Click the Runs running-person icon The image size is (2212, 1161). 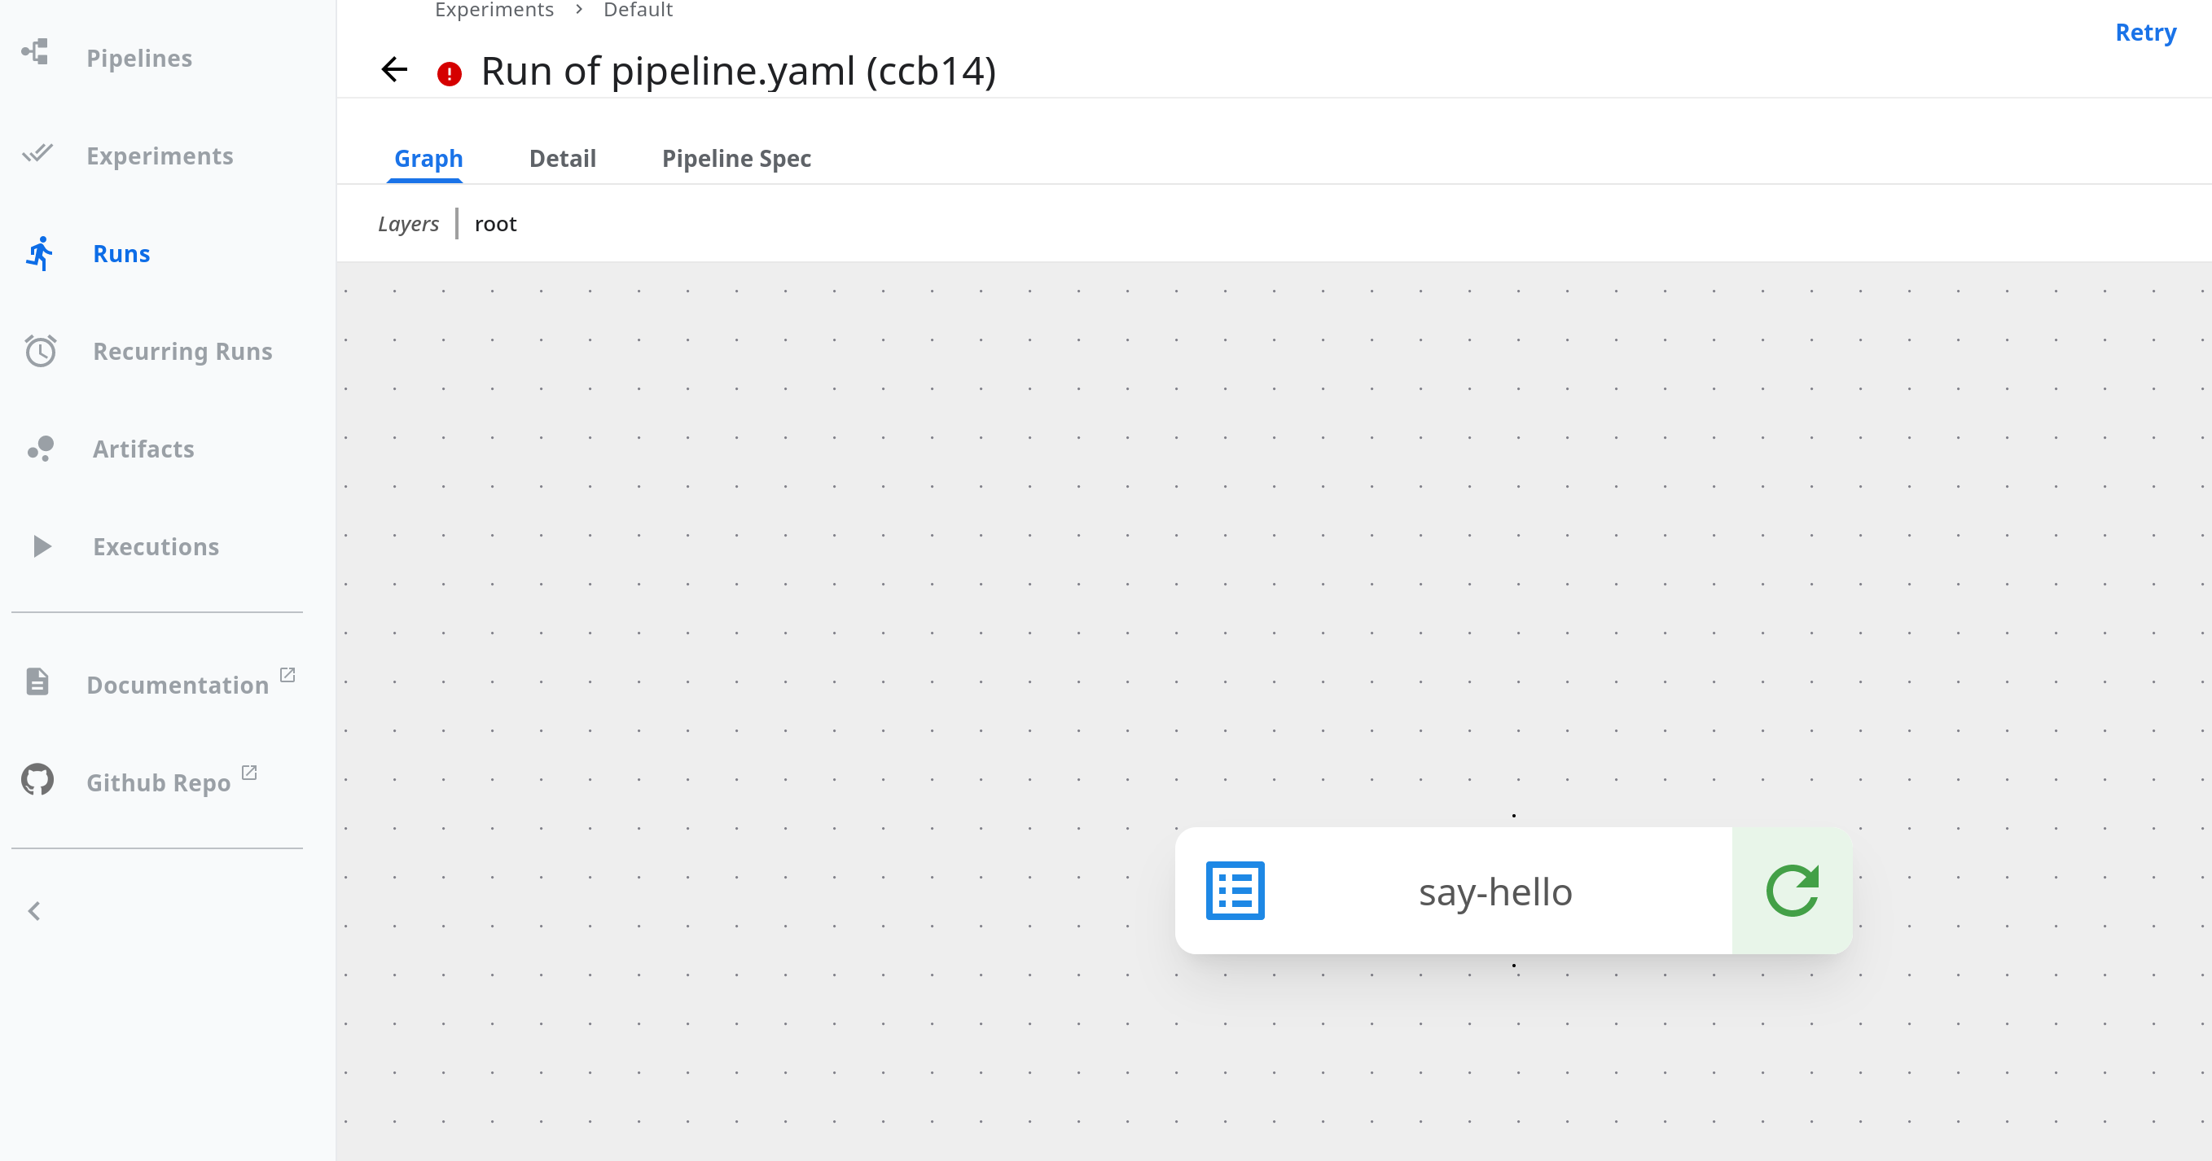pos(39,253)
